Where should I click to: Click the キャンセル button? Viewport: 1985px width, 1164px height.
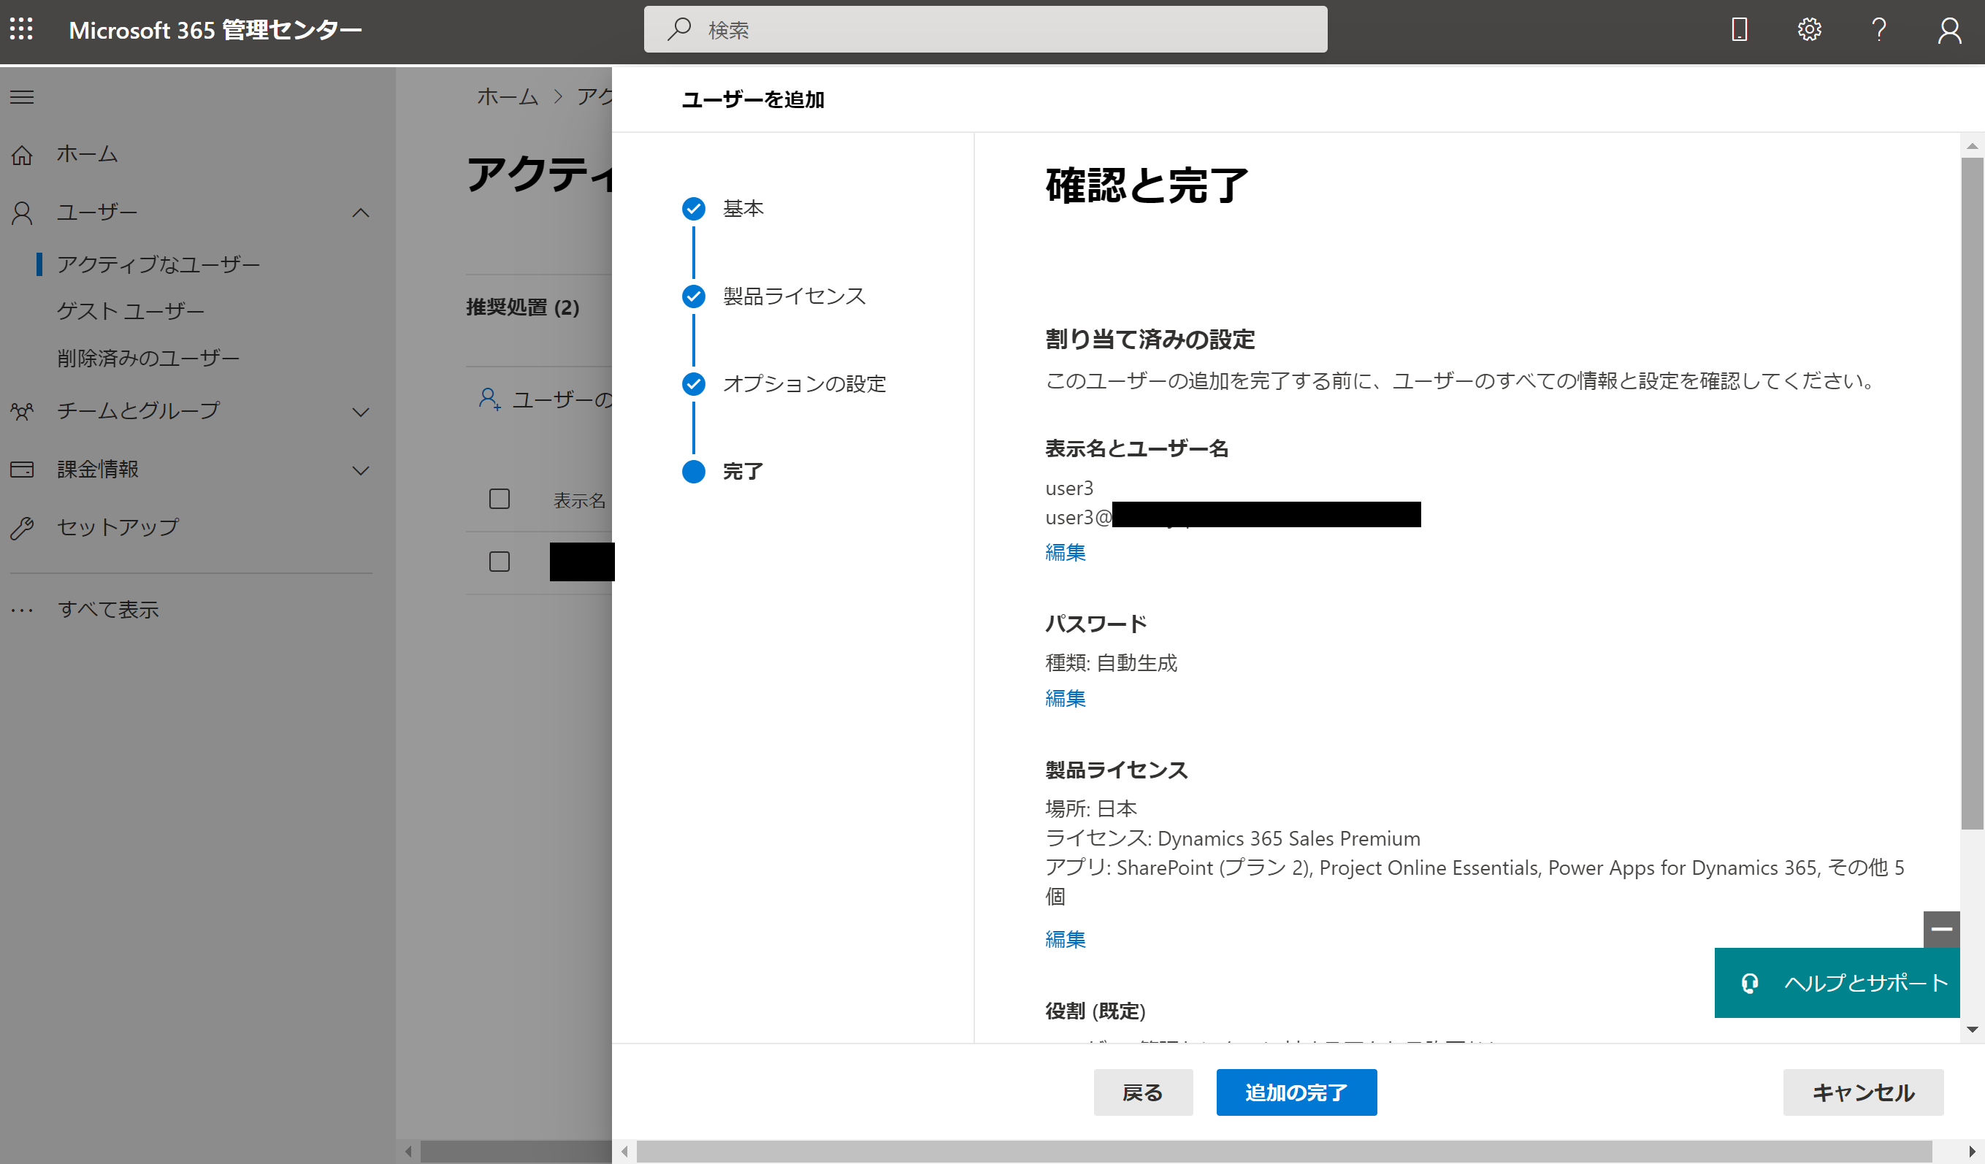[x=1863, y=1092]
